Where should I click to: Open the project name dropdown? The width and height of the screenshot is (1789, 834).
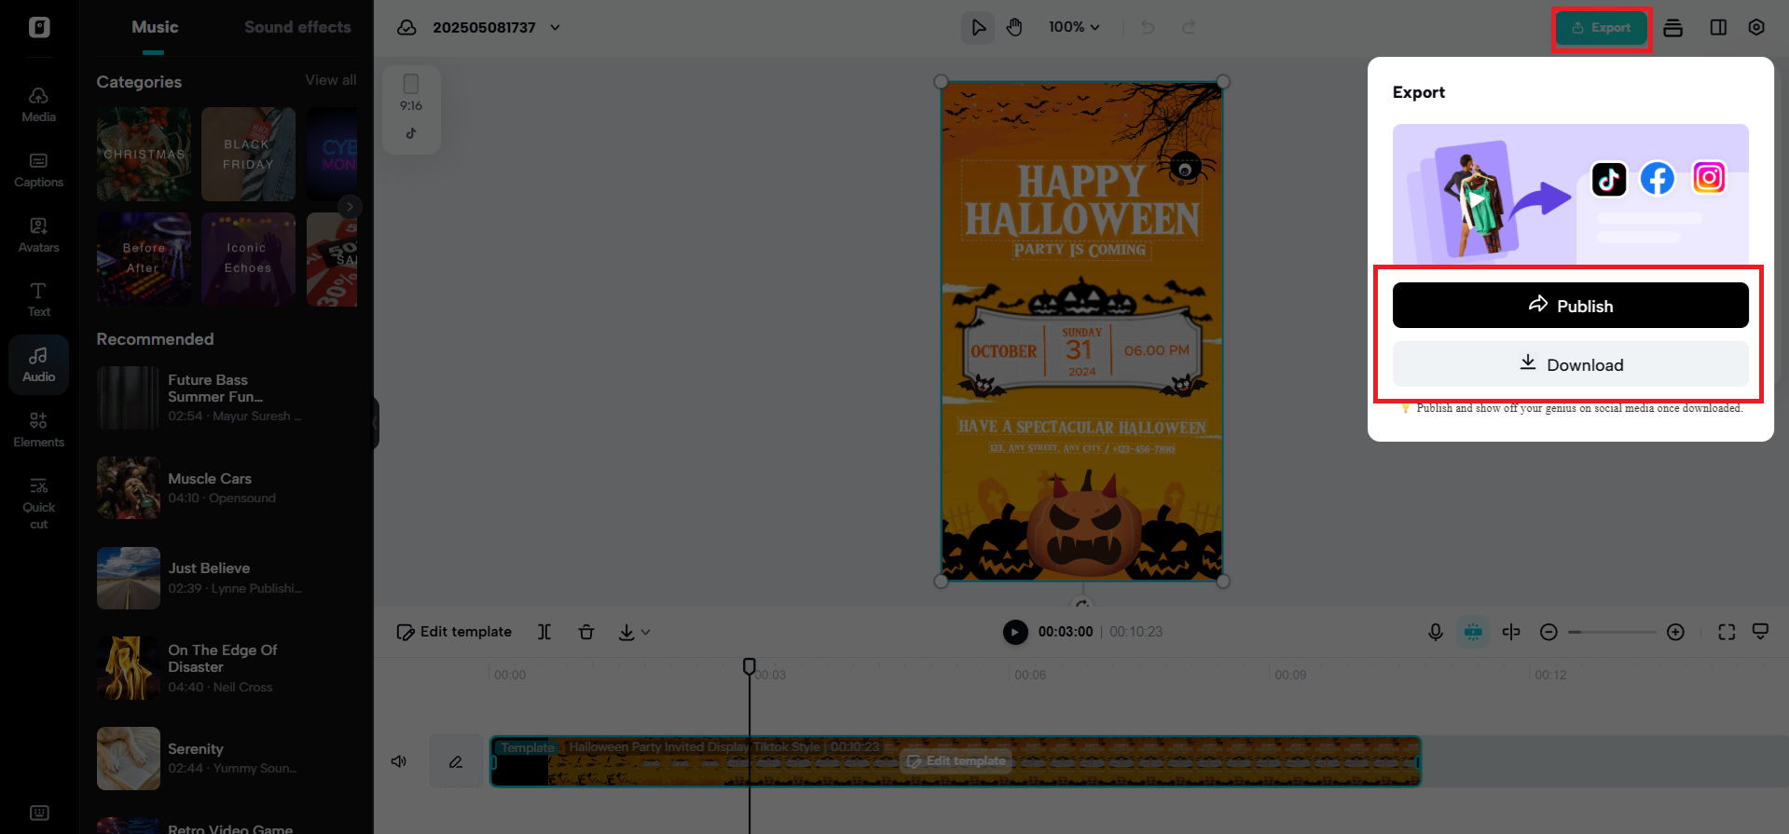(555, 27)
